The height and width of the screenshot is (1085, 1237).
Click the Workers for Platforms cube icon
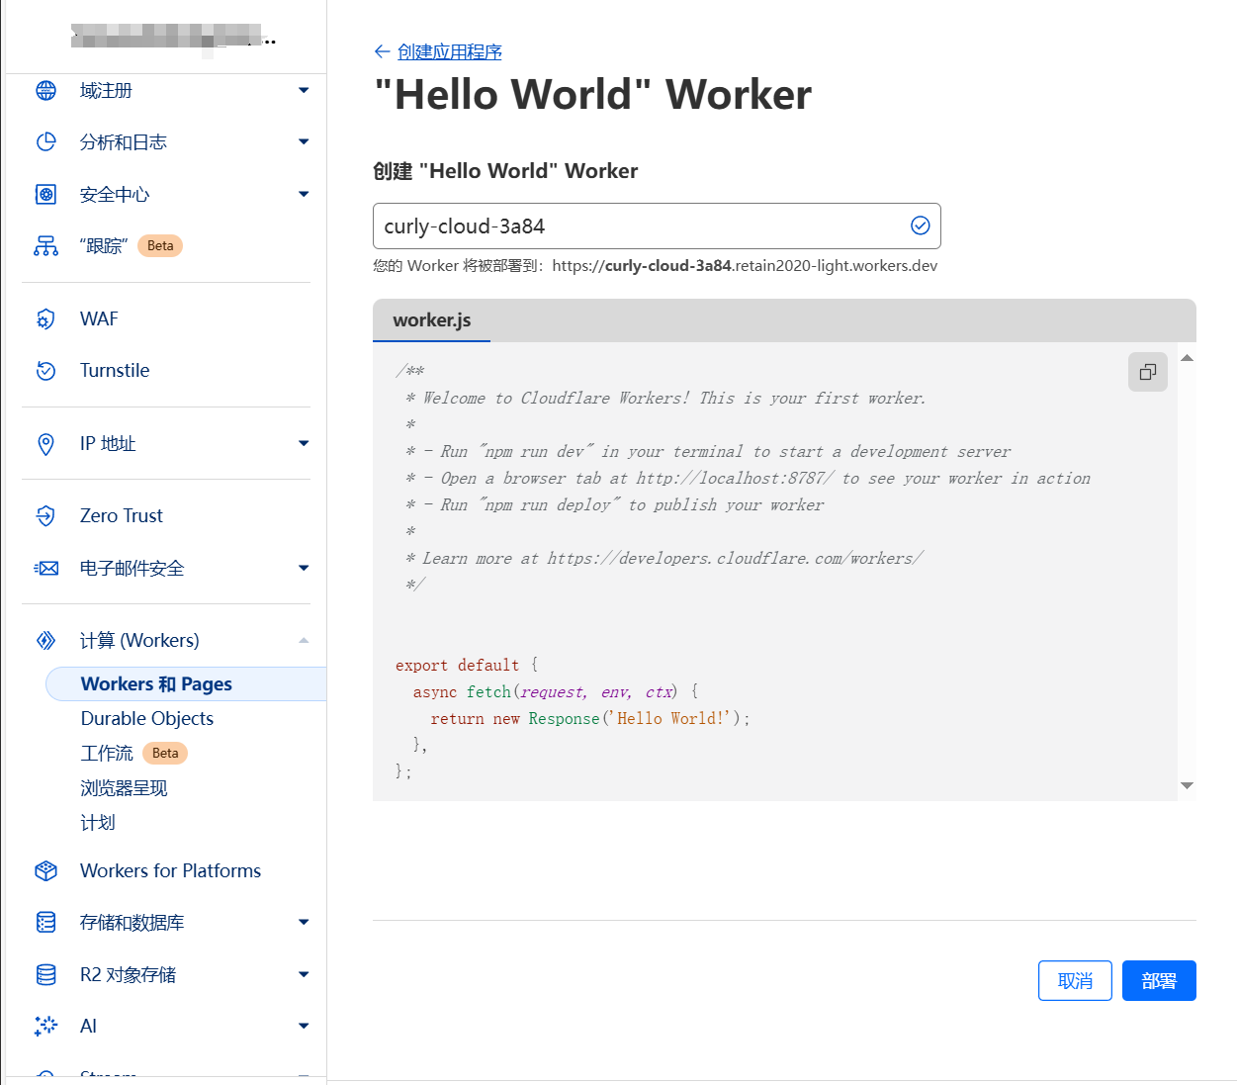click(x=45, y=870)
